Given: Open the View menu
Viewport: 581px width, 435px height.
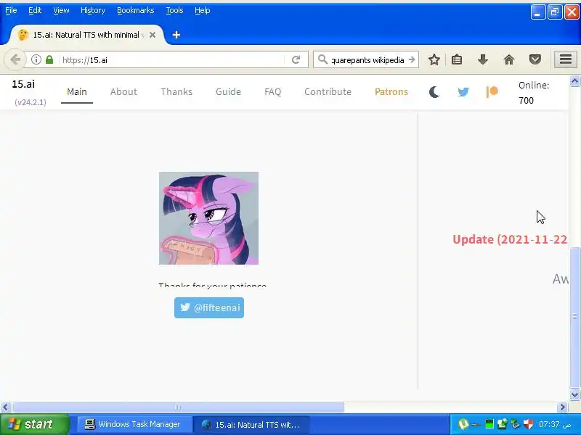Looking at the screenshot, I should pos(61,10).
